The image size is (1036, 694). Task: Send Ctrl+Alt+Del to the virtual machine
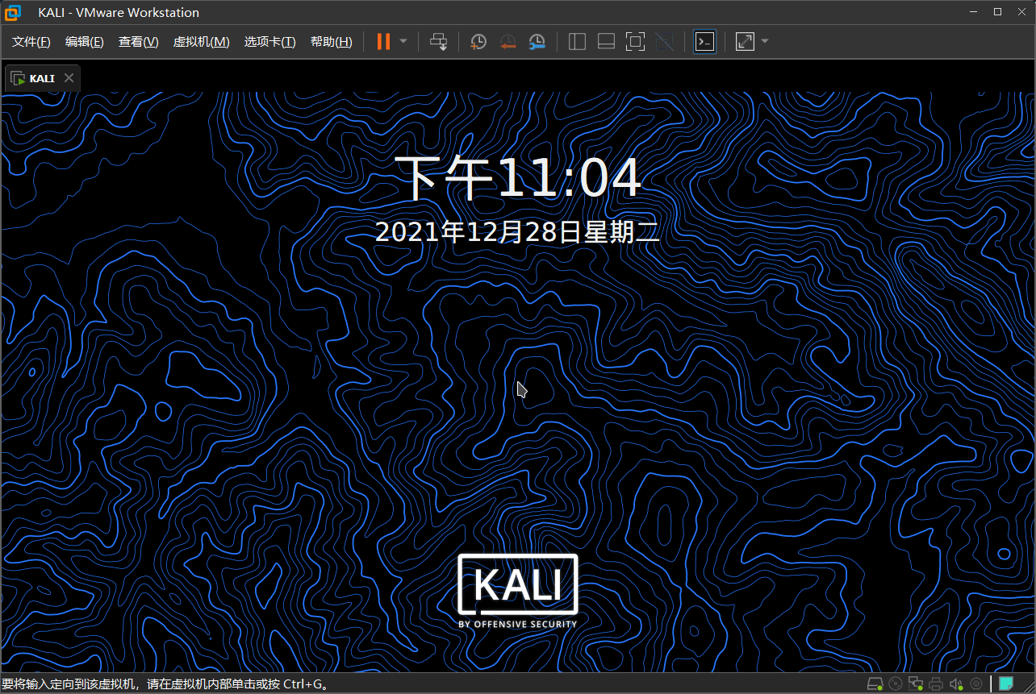(x=439, y=42)
